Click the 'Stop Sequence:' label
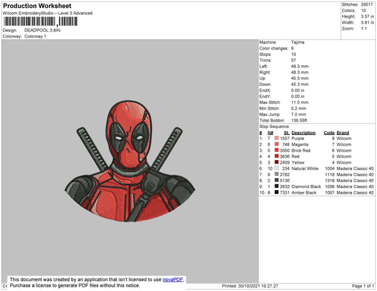 (275, 127)
